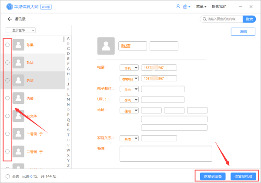The image size is (261, 183).
Task: Click the 搜索 search button
Action: point(249,19)
